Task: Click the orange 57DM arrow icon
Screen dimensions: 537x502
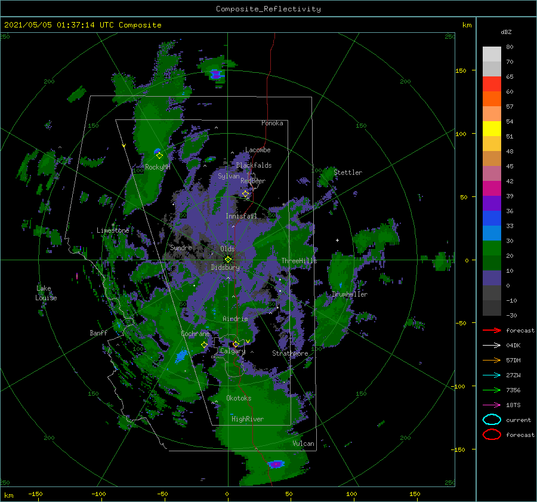Action: 492,360
